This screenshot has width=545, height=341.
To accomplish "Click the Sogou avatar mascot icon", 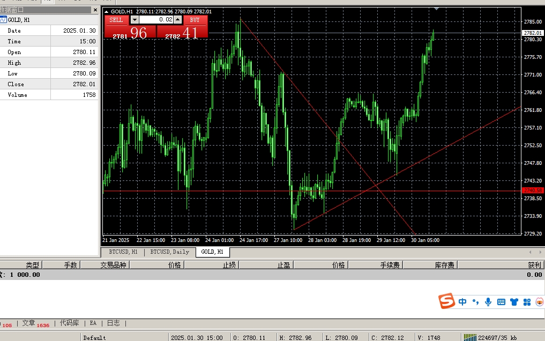I will click(x=540, y=302).
